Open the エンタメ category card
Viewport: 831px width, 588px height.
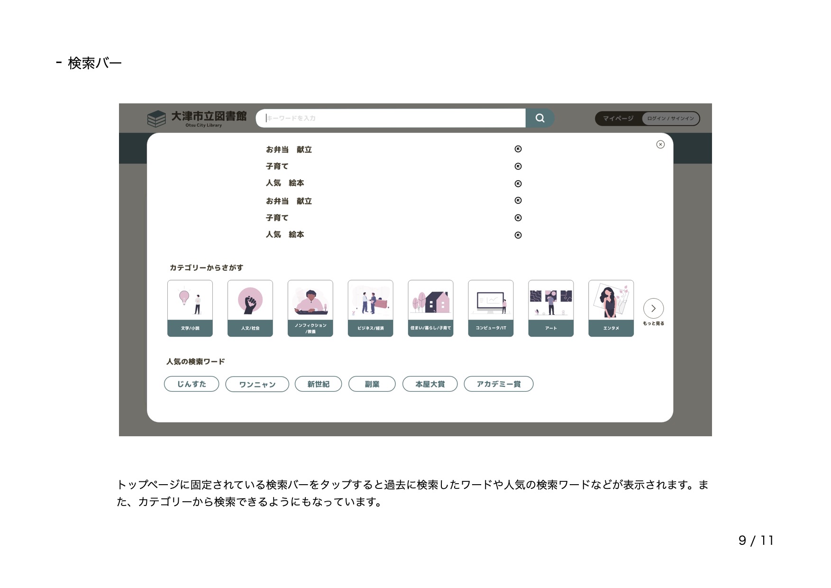click(611, 308)
